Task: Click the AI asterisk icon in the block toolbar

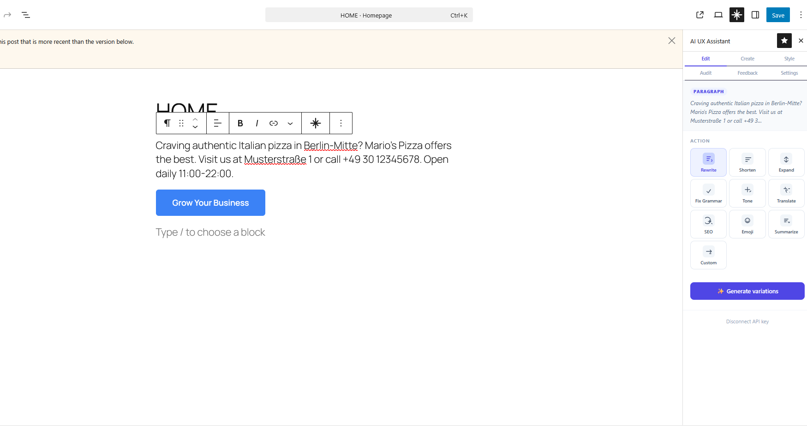Action: tap(316, 123)
